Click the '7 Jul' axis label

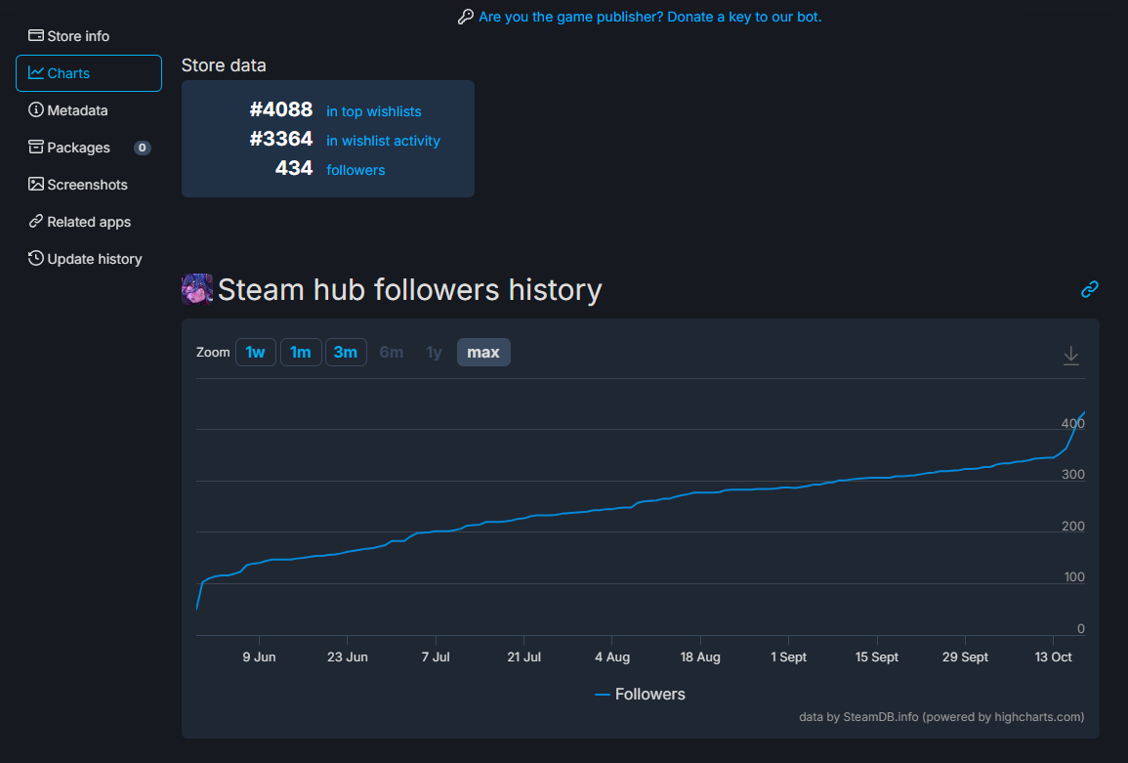[436, 657]
